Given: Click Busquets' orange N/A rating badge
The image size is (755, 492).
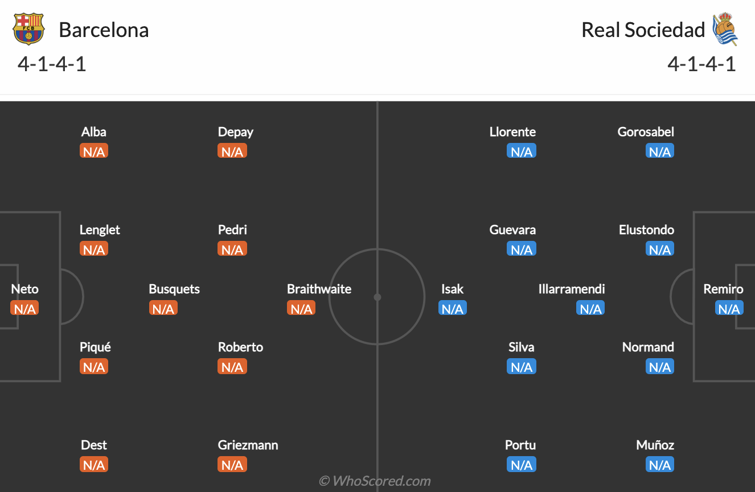Looking at the screenshot, I should point(163,309).
